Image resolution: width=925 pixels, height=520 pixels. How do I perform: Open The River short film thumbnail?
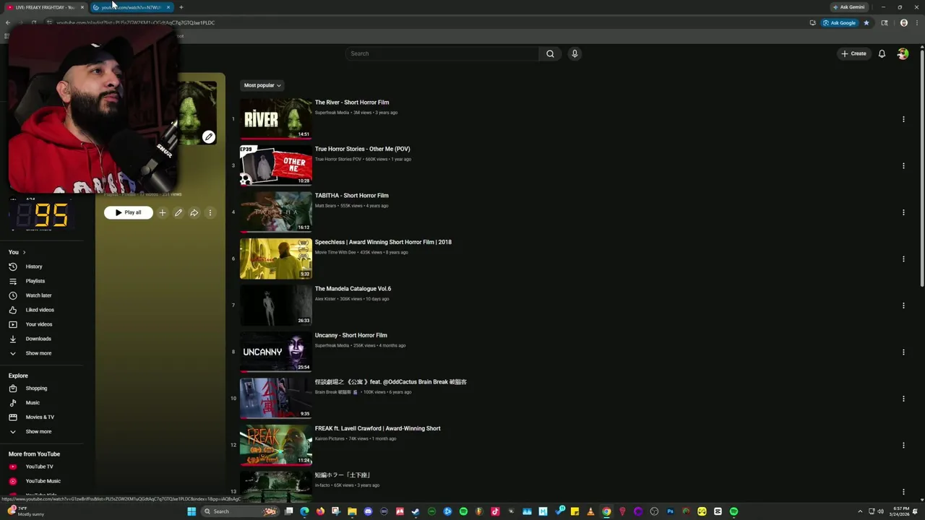point(276,119)
